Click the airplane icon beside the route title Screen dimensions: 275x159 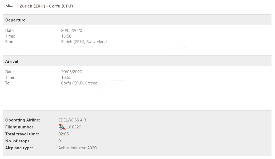(x=9, y=6)
